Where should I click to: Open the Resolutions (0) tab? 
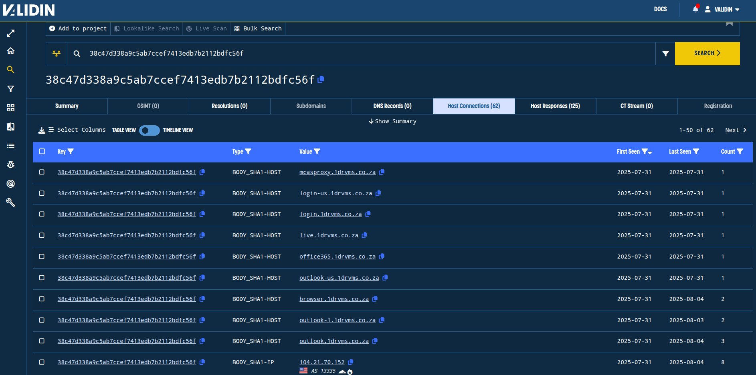point(230,106)
